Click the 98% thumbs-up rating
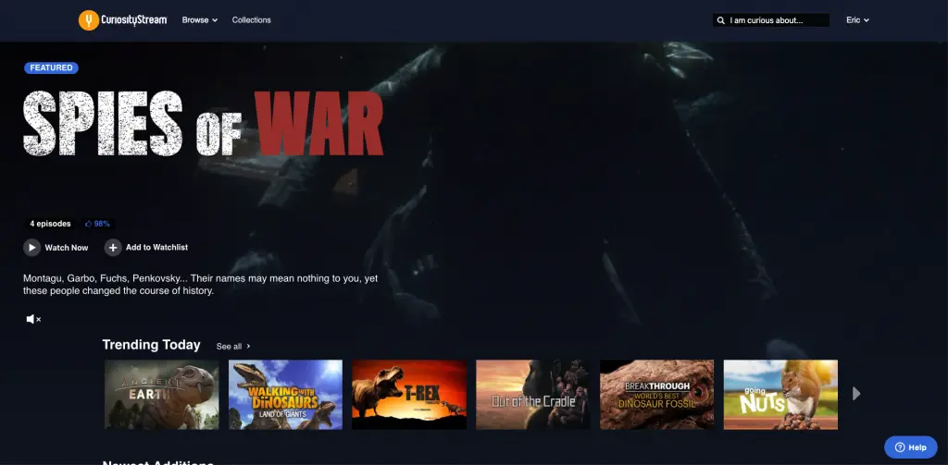This screenshot has height=465, width=948. tap(97, 224)
